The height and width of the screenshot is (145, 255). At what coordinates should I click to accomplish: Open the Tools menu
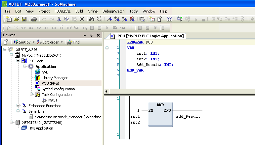coord(134,11)
